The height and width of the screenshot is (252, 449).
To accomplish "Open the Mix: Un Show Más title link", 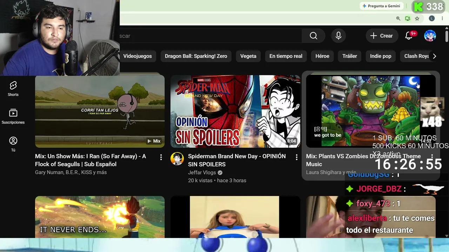I will [91, 160].
